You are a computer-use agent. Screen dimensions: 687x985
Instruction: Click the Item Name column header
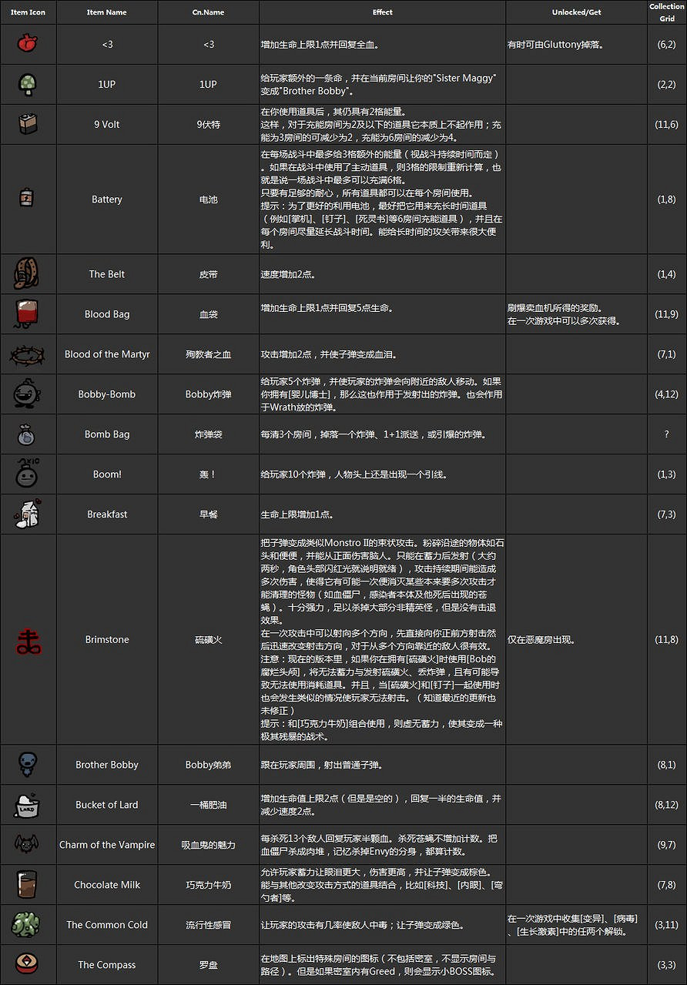click(106, 12)
